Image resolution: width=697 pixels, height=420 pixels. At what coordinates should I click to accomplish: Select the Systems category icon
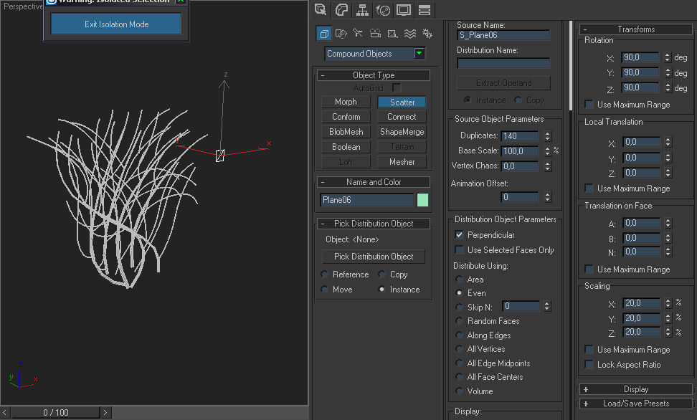[427, 34]
